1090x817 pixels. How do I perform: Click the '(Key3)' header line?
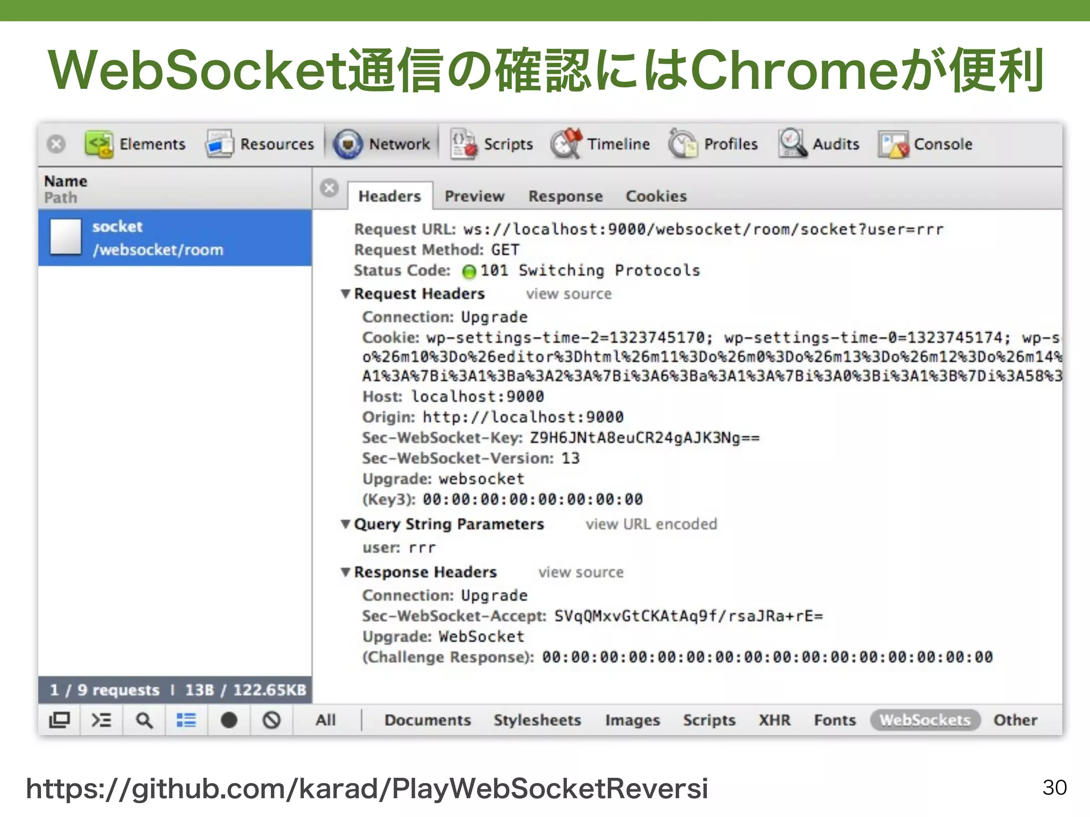click(502, 500)
